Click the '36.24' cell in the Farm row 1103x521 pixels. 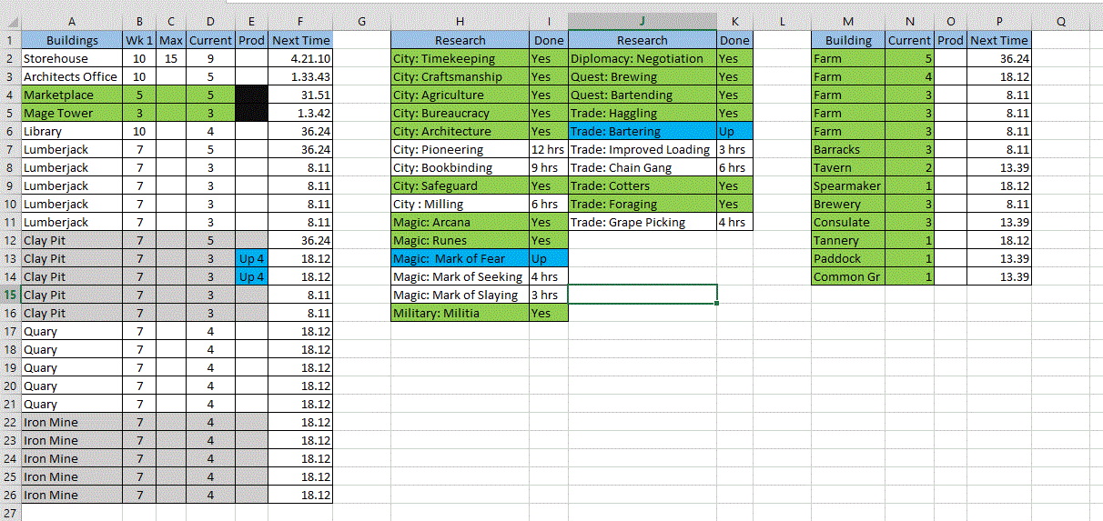[998, 58]
